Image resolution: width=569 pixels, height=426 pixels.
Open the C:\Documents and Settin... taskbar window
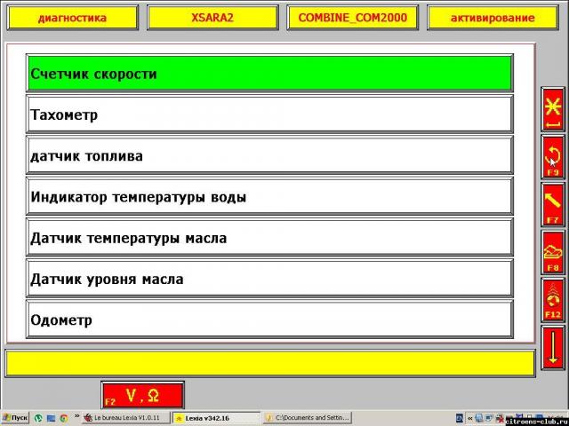308,418
